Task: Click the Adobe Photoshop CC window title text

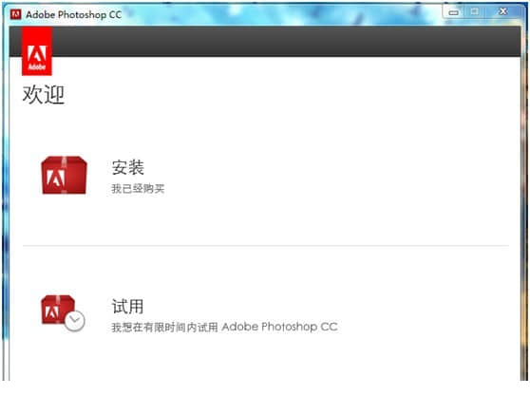Action: coord(74,14)
